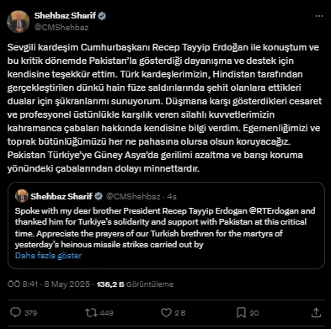
Task: Open the three-dot more options menu
Action: click(319, 16)
